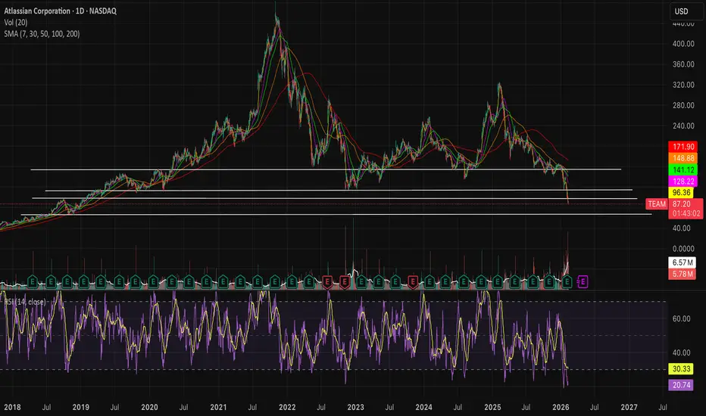Screen dimensions: 706x416
Task: Click the 2019 label on time axis
Action: pyautogui.click(x=81, y=407)
